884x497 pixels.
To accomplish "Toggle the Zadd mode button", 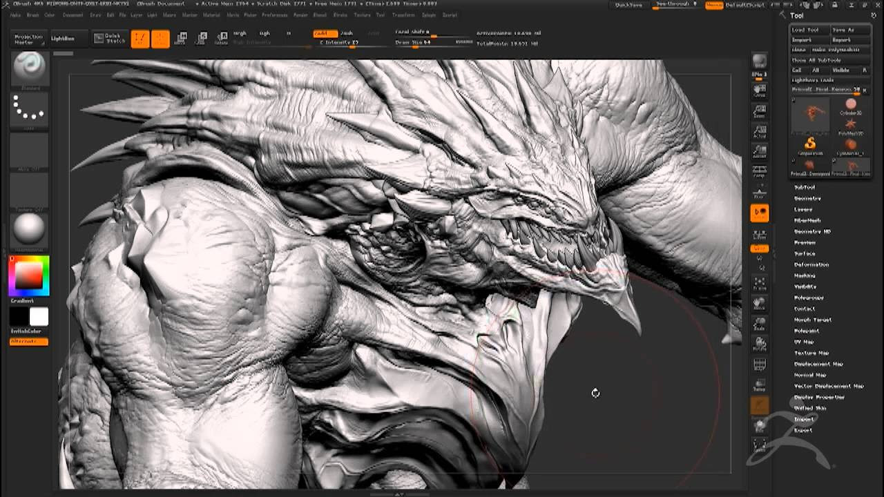I will 325,33.
